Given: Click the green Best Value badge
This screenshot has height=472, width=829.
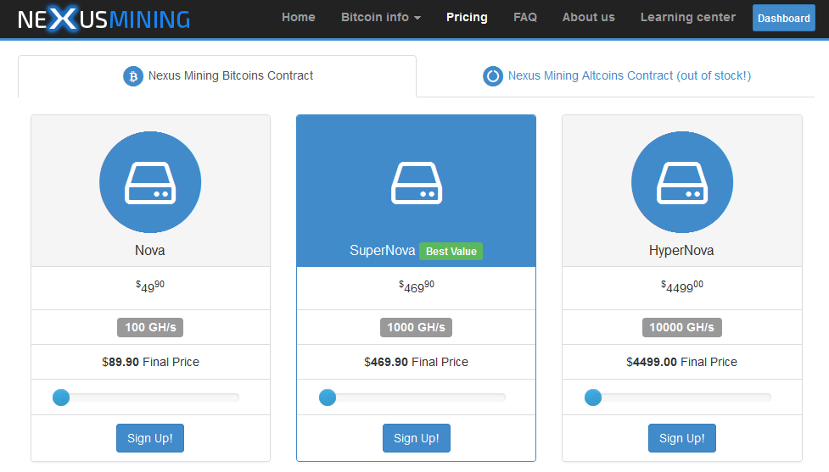Looking at the screenshot, I should click(x=451, y=252).
